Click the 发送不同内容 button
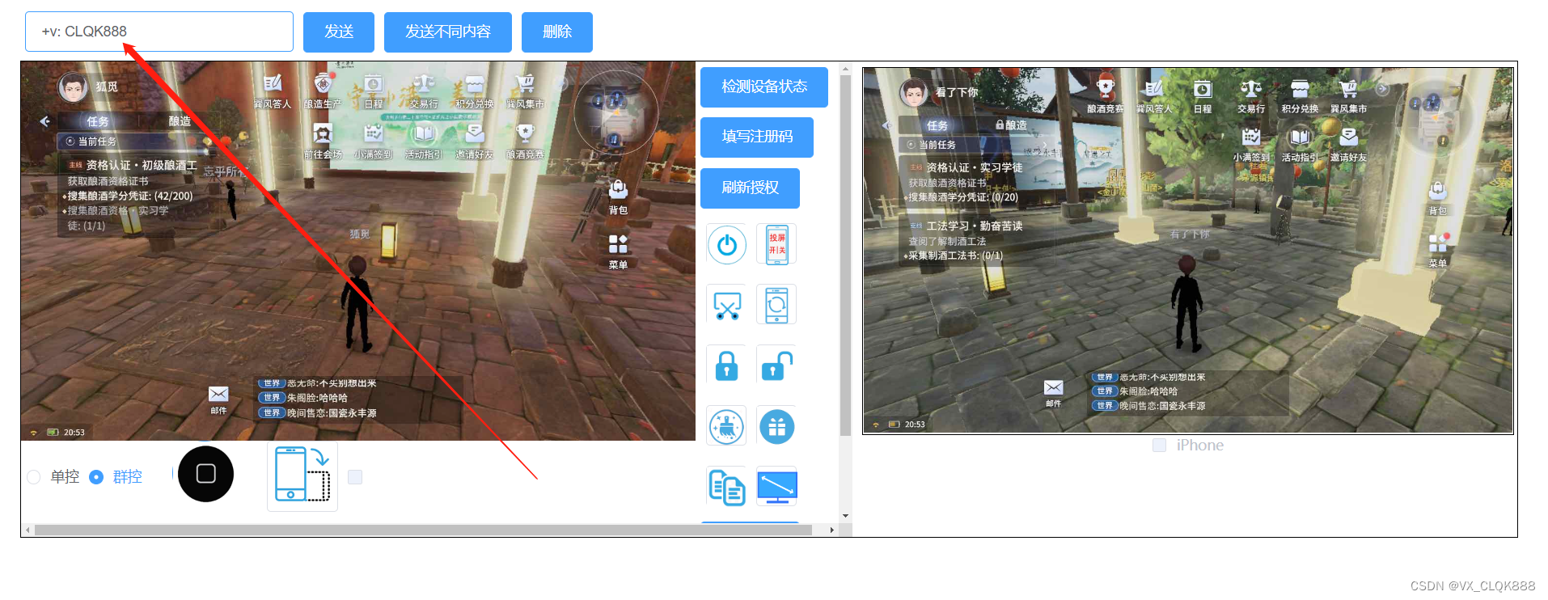Screen dimensions: 1548x600 click(448, 32)
